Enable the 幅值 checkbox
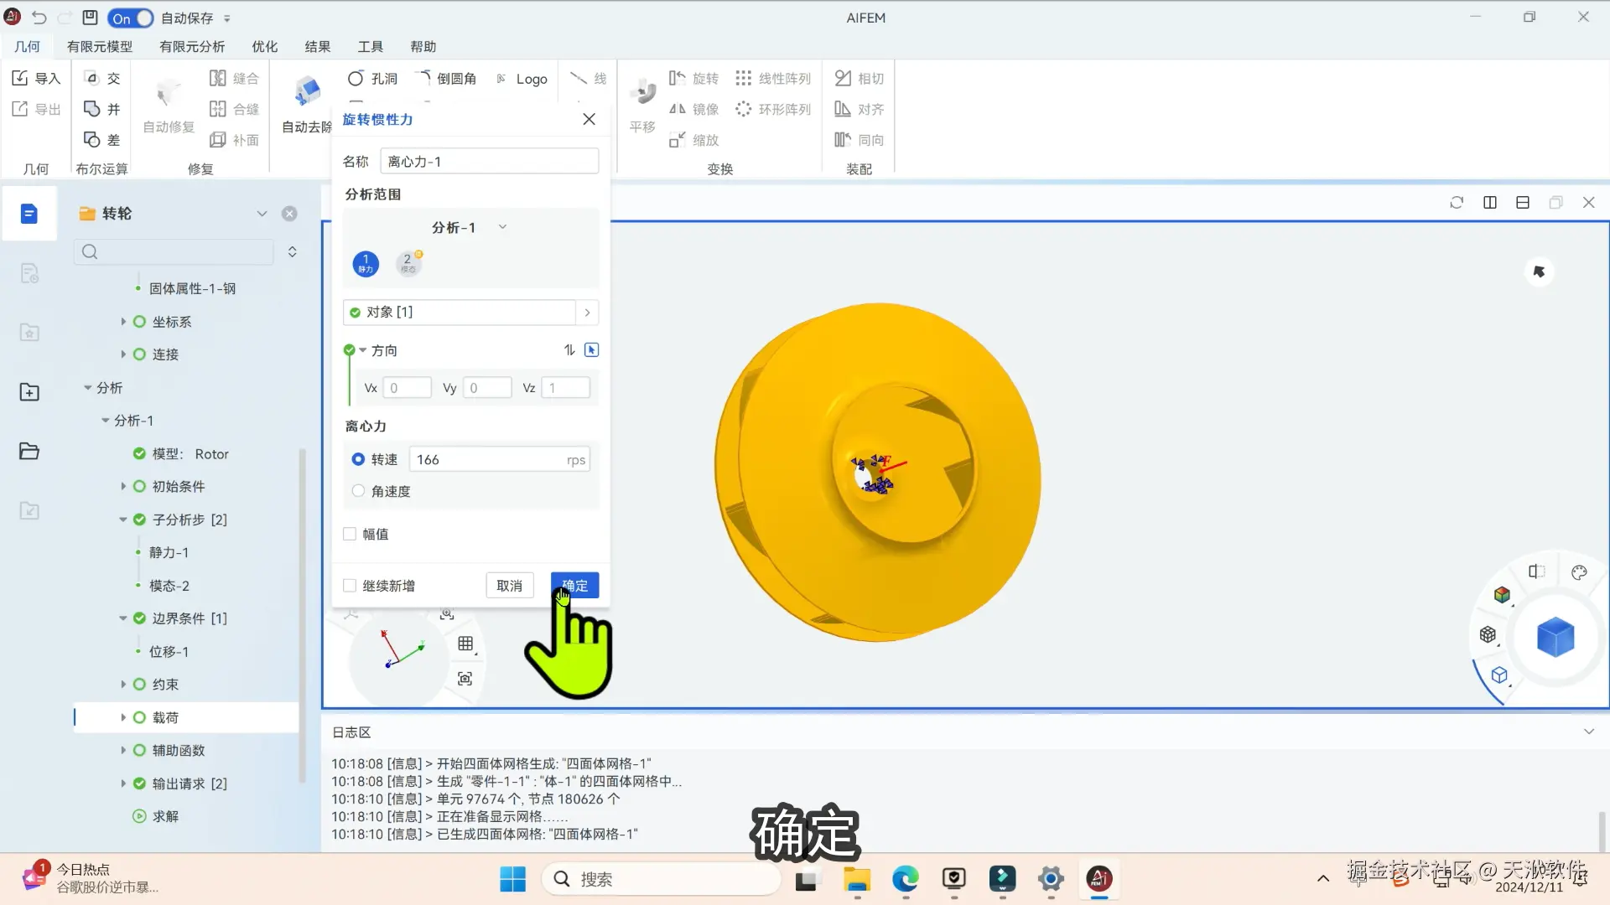Image resolution: width=1610 pixels, height=905 pixels. pos(350,534)
